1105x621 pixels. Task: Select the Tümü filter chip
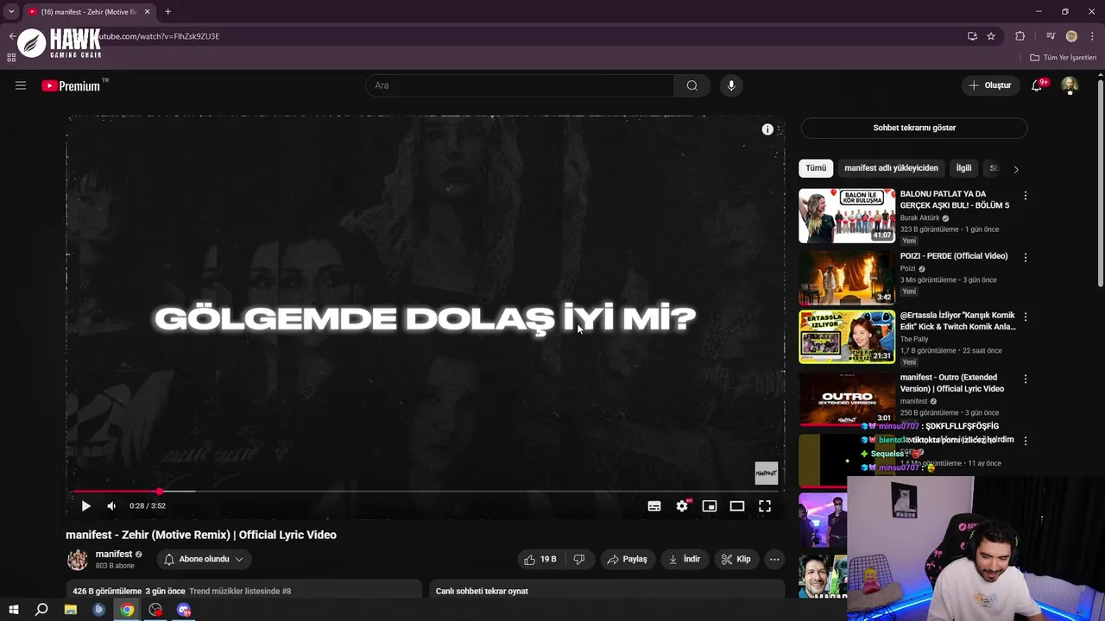tap(816, 168)
